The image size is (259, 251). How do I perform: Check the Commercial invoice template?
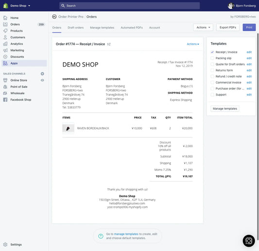(212, 83)
